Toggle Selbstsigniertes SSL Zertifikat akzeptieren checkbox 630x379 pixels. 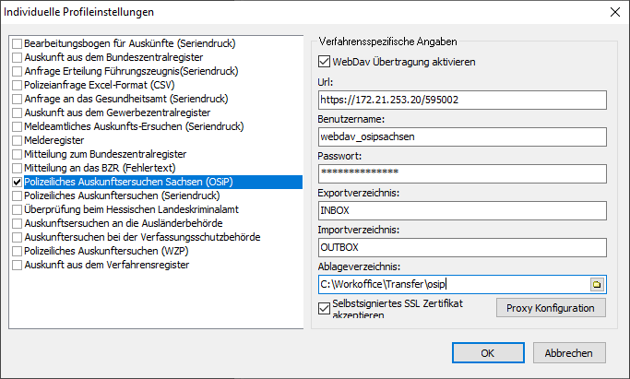324,307
